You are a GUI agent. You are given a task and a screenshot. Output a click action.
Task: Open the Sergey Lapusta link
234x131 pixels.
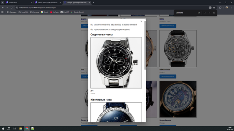(165, 120)
